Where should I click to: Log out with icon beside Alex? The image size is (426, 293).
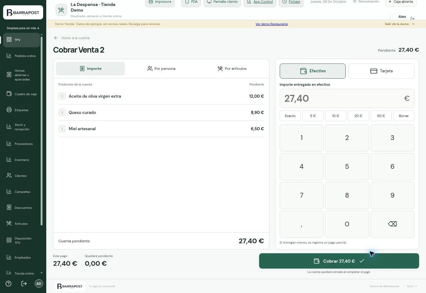(x=412, y=18)
